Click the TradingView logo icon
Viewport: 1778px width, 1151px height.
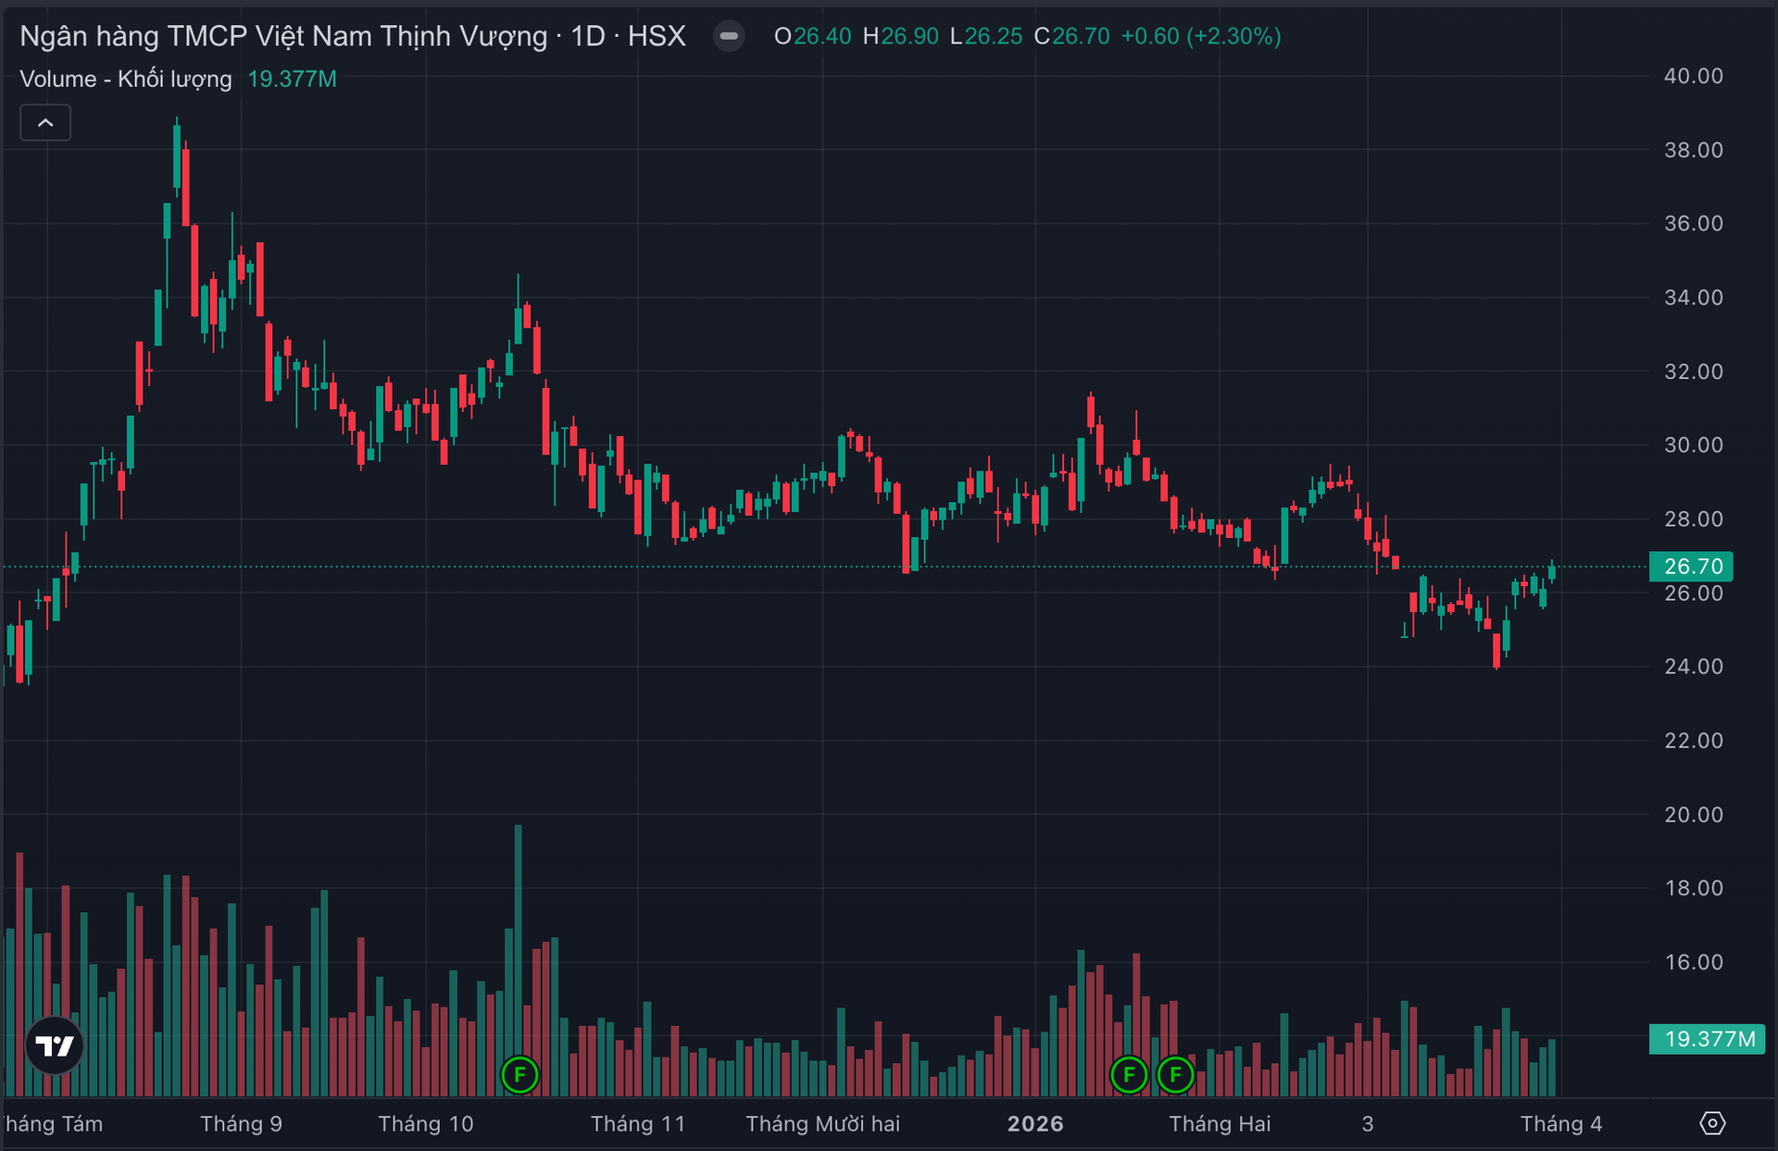click(55, 1045)
